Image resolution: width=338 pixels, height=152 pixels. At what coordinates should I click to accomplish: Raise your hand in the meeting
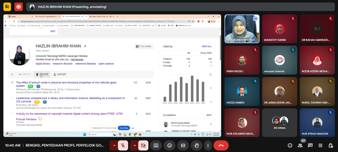click(196, 145)
